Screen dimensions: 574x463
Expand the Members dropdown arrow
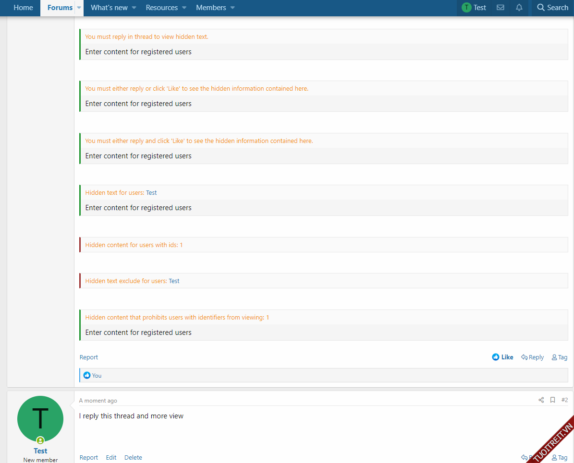point(232,8)
